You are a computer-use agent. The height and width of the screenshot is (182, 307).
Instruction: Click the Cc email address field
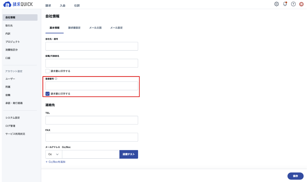[91, 154]
